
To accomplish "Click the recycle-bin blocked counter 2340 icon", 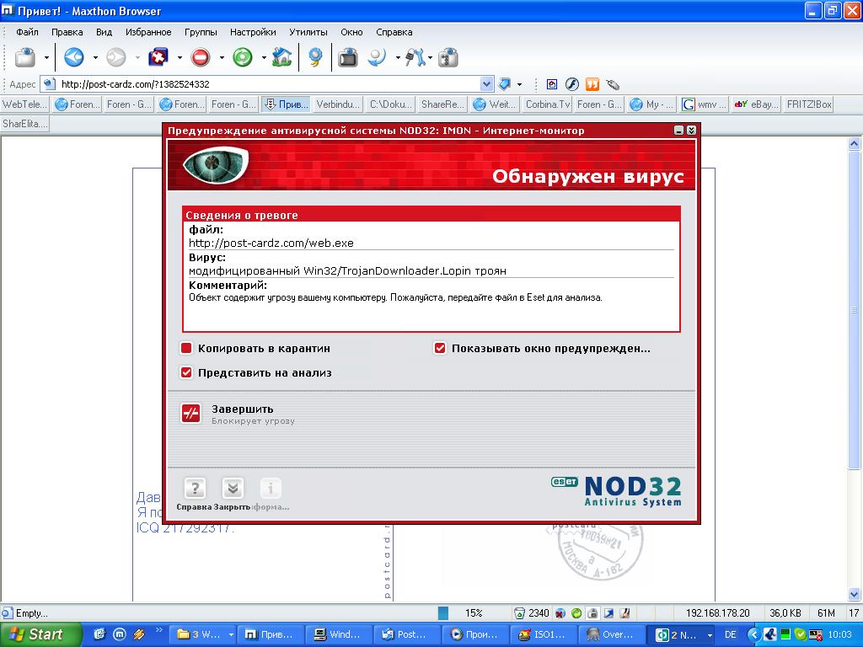I will [x=519, y=613].
